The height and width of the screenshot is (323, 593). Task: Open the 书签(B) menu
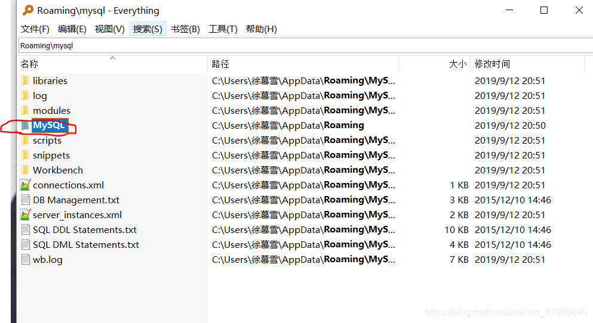click(185, 29)
